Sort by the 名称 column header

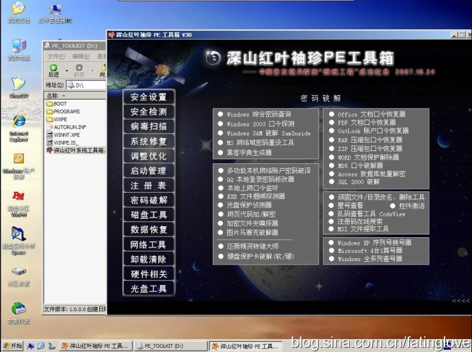click(75, 96)
